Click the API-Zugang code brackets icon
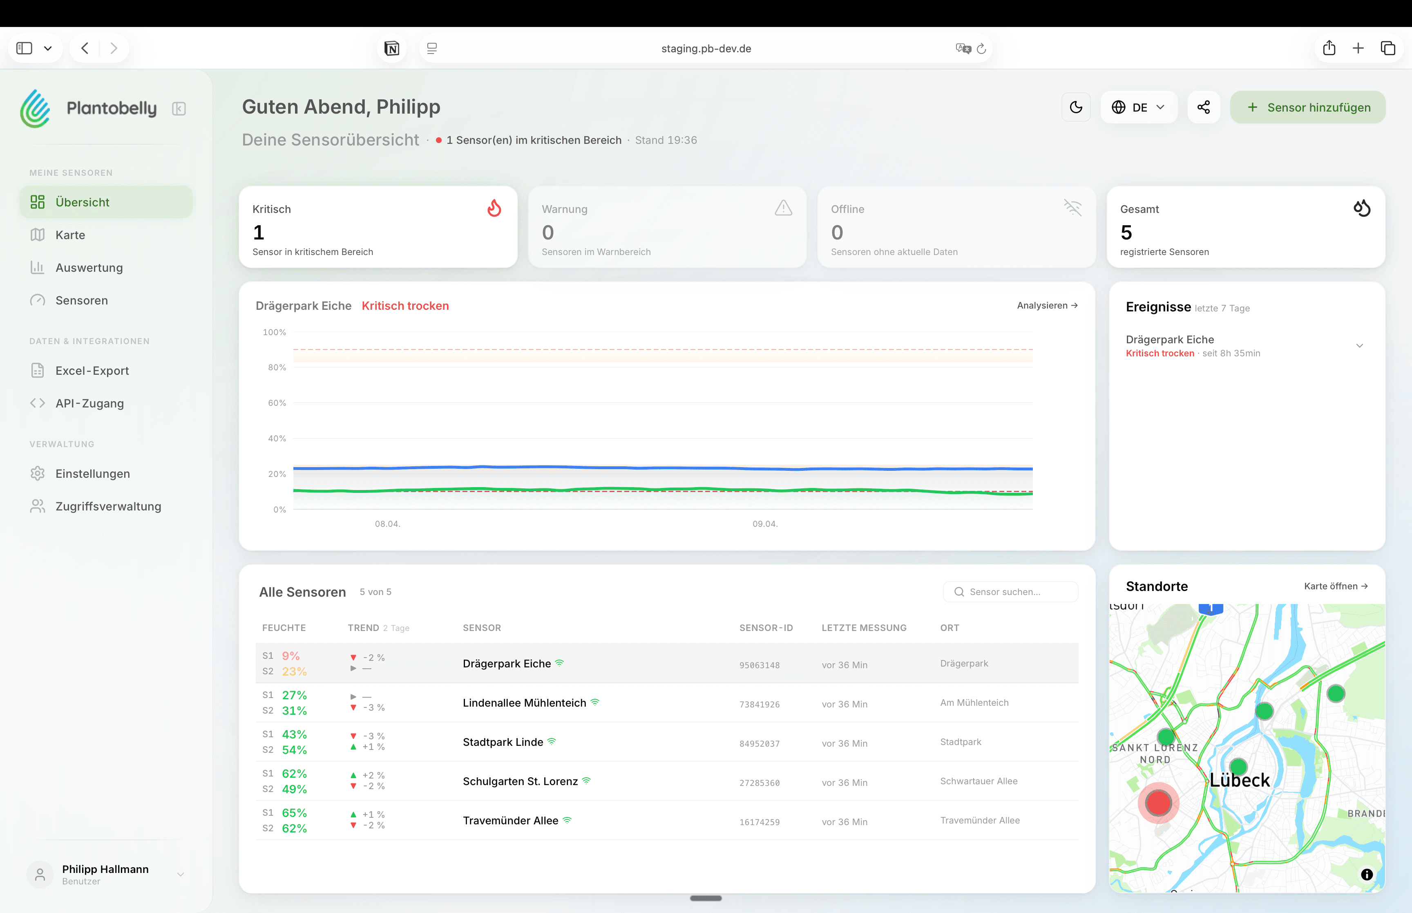 [x=37, y=403]
